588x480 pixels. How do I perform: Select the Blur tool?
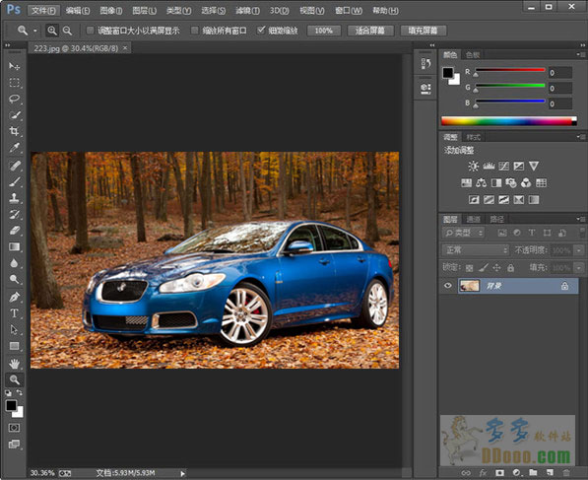tap(14, 263)
